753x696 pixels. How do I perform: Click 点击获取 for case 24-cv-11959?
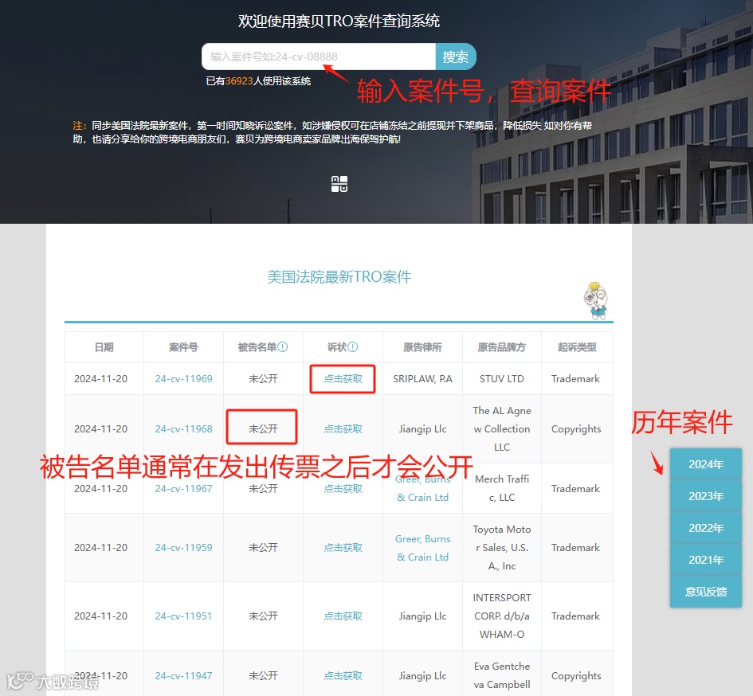pyautogui.click(x=343, y=547)
